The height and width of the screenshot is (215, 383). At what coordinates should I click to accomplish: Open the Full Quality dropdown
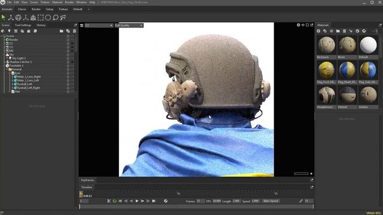pyautogui.click(x=129, y=25)
